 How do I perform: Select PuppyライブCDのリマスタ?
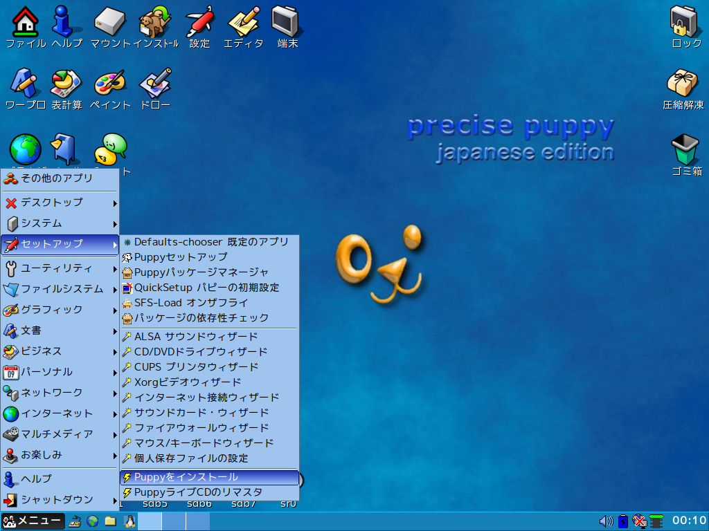coord(209,492)
